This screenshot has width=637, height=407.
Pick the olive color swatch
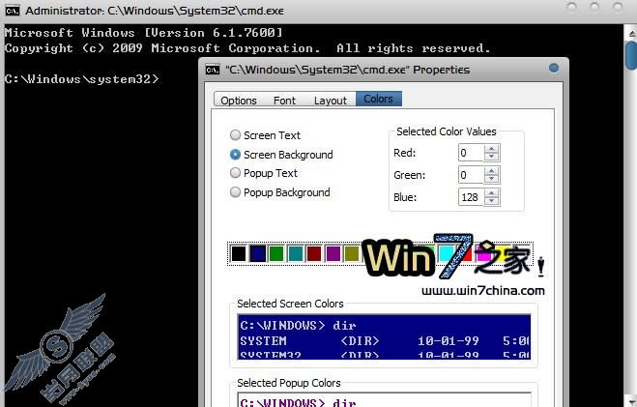pyautogui.click(x=352, y=254)
